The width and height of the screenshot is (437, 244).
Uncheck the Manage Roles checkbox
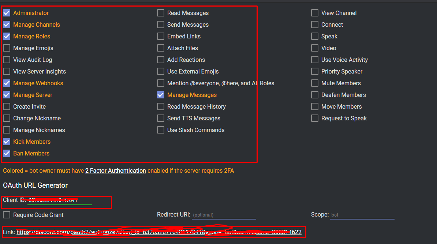(x=7, y=36)
